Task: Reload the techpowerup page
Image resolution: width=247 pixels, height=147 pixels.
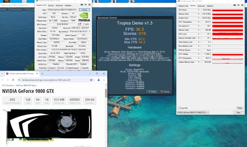Action: (13, 80)
